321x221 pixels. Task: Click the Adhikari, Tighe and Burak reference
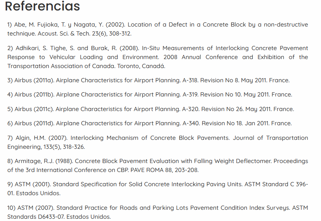point(158,57)
